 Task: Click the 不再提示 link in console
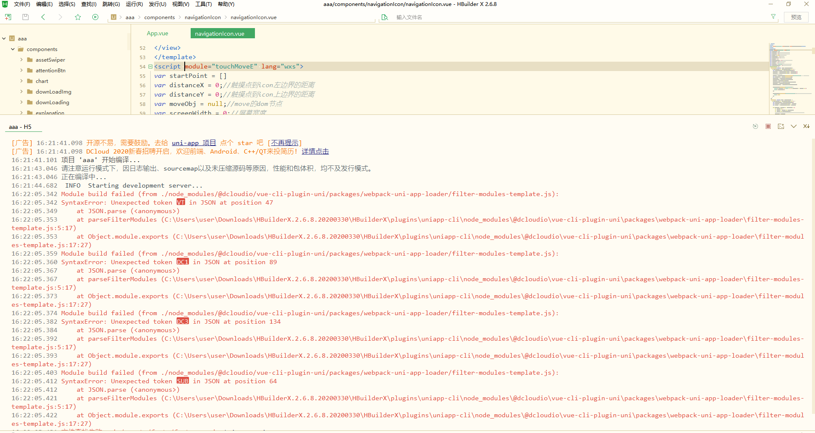pyautogui.click(x=285, y=143)
